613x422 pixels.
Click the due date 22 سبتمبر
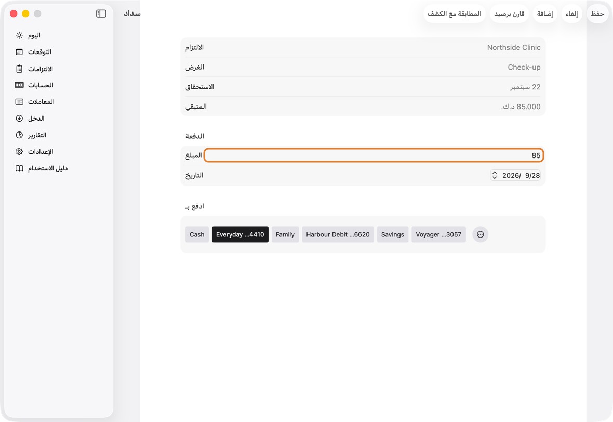pyautogui.click(x=525, y=87)
